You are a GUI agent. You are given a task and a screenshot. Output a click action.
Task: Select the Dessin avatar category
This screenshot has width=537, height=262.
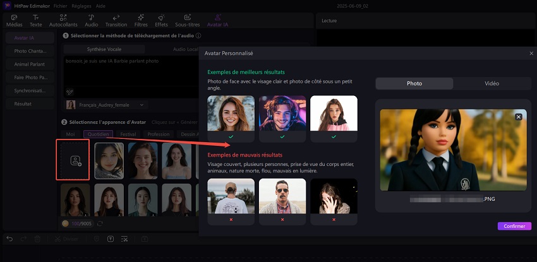(188, 134)
